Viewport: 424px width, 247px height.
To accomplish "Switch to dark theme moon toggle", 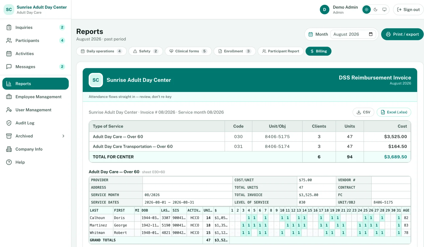I will pyautogui.click(x=376, y=10).
